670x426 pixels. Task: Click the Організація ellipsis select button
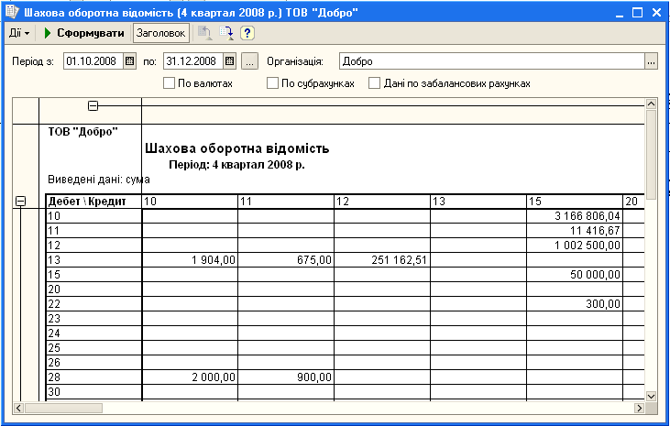pos(651,61)
